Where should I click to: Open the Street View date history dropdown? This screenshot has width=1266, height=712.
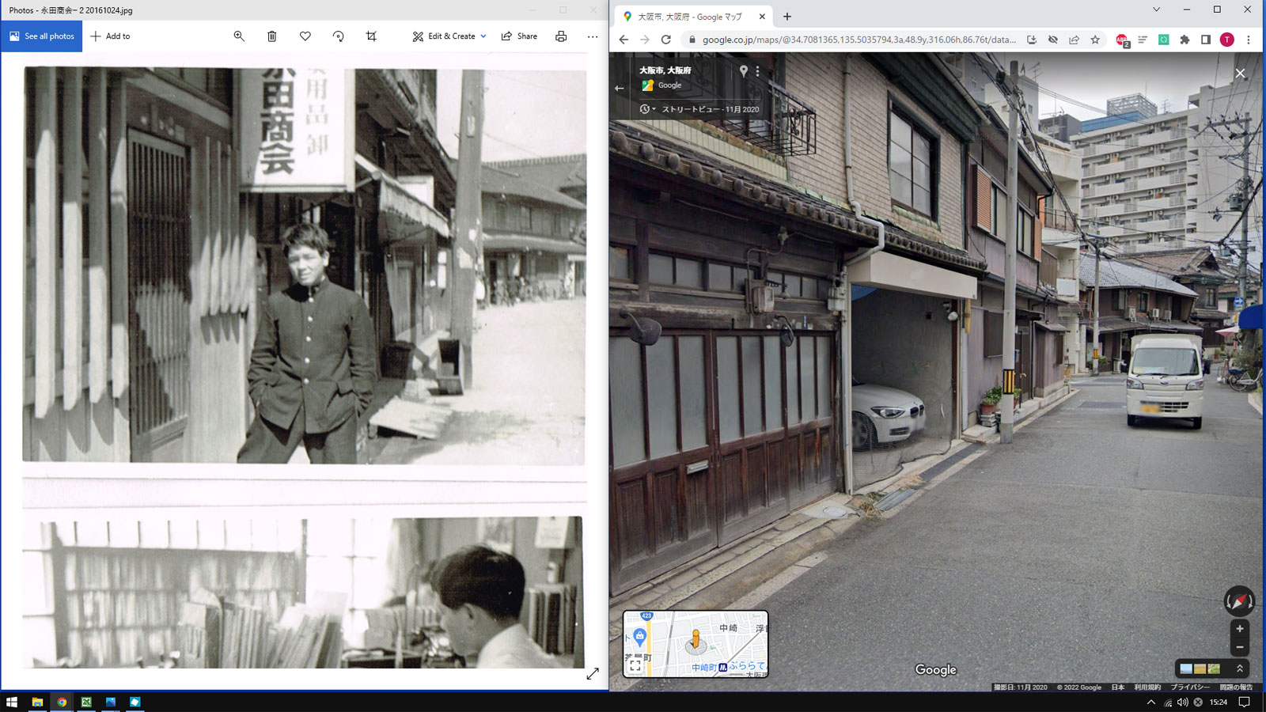(646, 109)
